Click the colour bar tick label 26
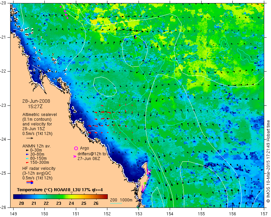 [96, 203]
